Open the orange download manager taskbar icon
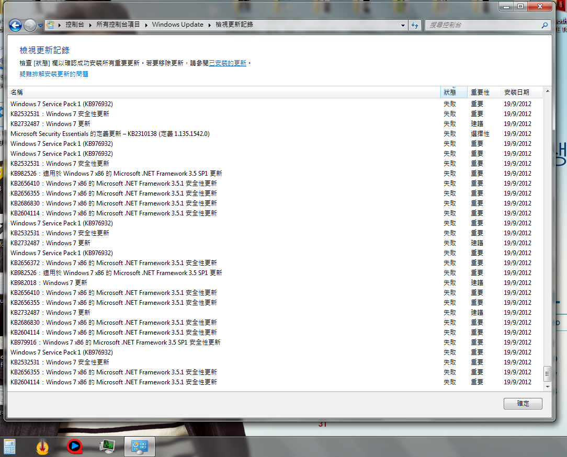The width and height of the screenshot is (567, 457). [42, 446]
